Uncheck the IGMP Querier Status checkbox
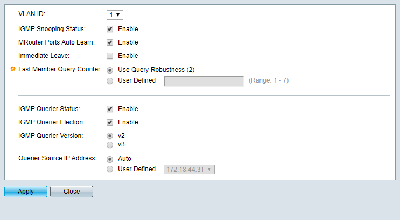This screenshot has height=220, width=400. (x=110, y=109)
